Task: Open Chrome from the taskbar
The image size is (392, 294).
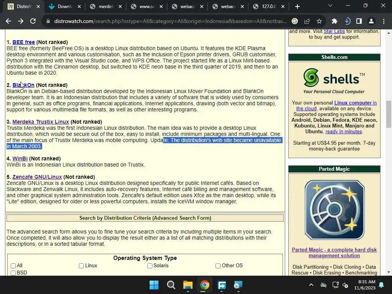Action: 204,285
